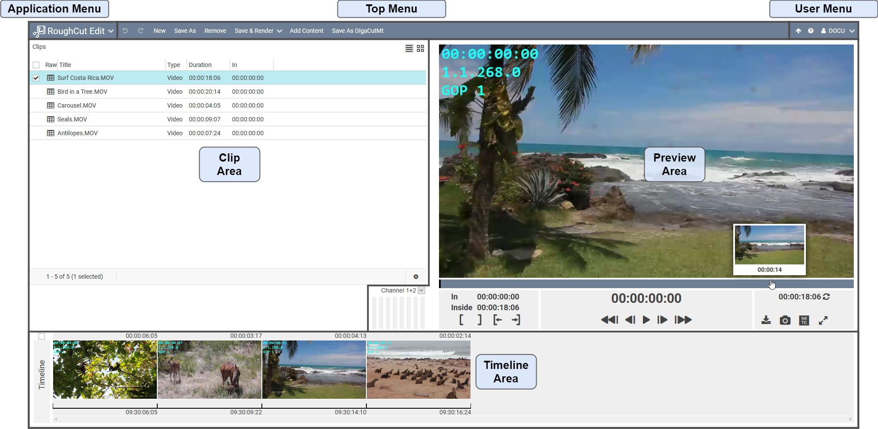The image size is (878, 429).
Task: Click Save As DigaCutMt menu item
Action: [x=357, y=31]
